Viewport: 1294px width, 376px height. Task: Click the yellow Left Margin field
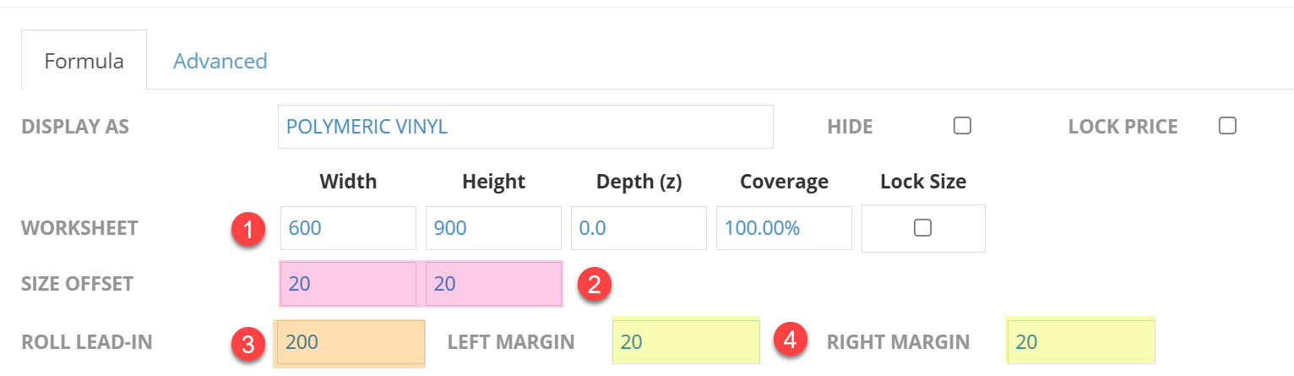[x=686, y=341]
